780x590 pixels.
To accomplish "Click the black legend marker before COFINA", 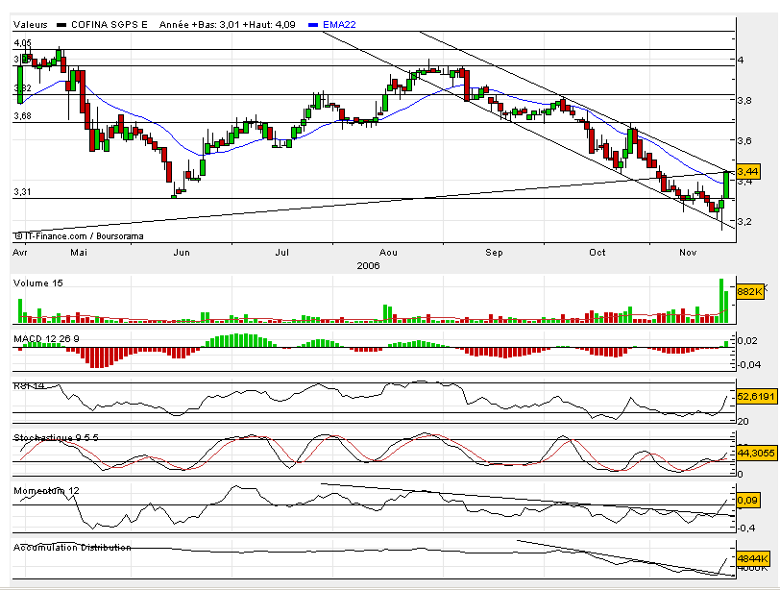I will (61, 24).
